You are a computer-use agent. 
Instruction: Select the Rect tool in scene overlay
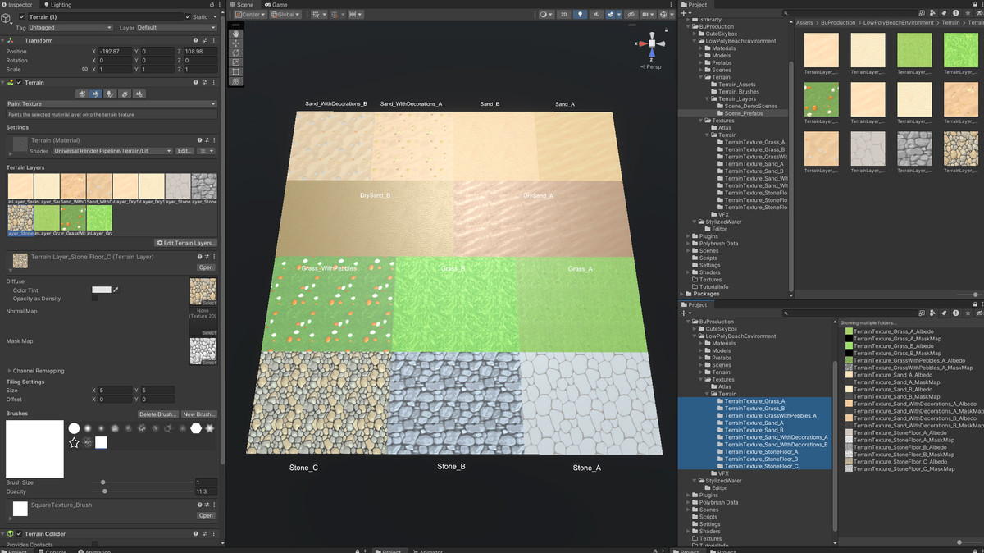tap(236, 72)
